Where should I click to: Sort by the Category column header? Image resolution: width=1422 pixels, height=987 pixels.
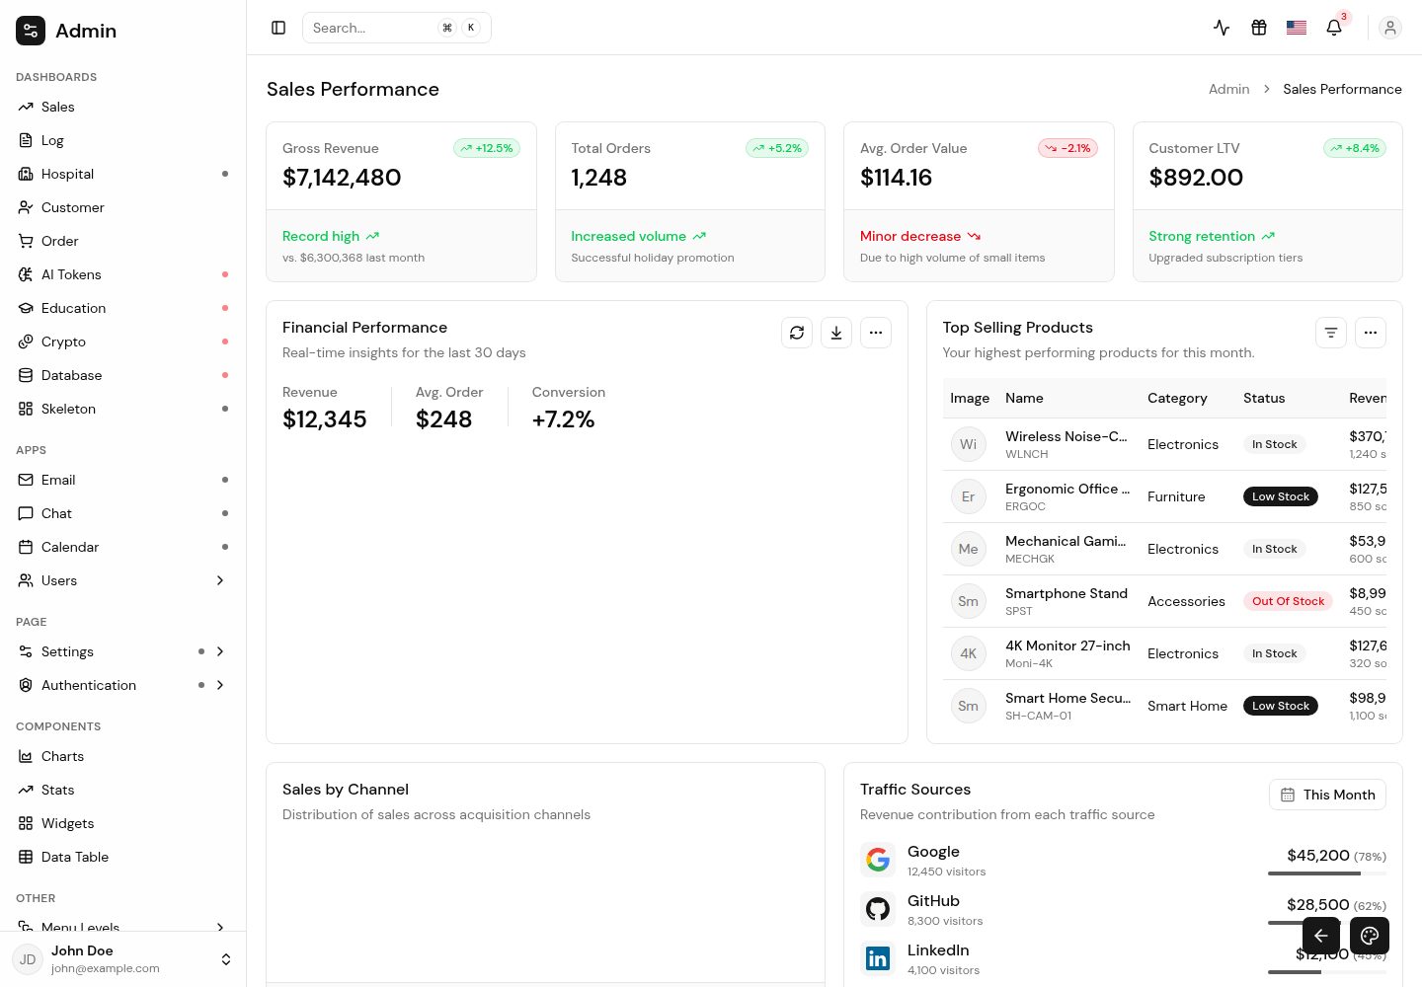tap(1177, 398)
